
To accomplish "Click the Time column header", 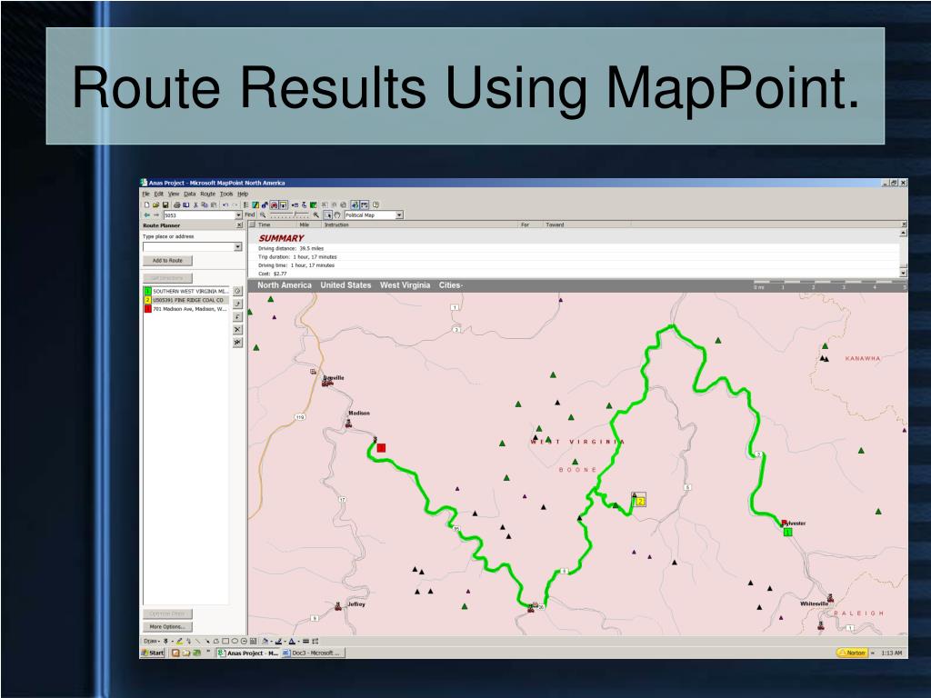I will tap(265, 225).
